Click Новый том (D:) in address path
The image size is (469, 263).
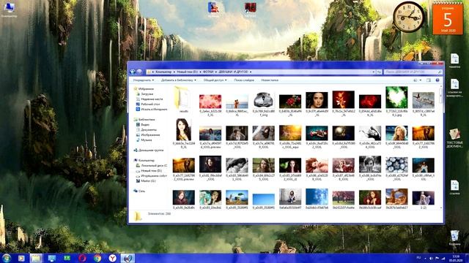click(187, 72)
